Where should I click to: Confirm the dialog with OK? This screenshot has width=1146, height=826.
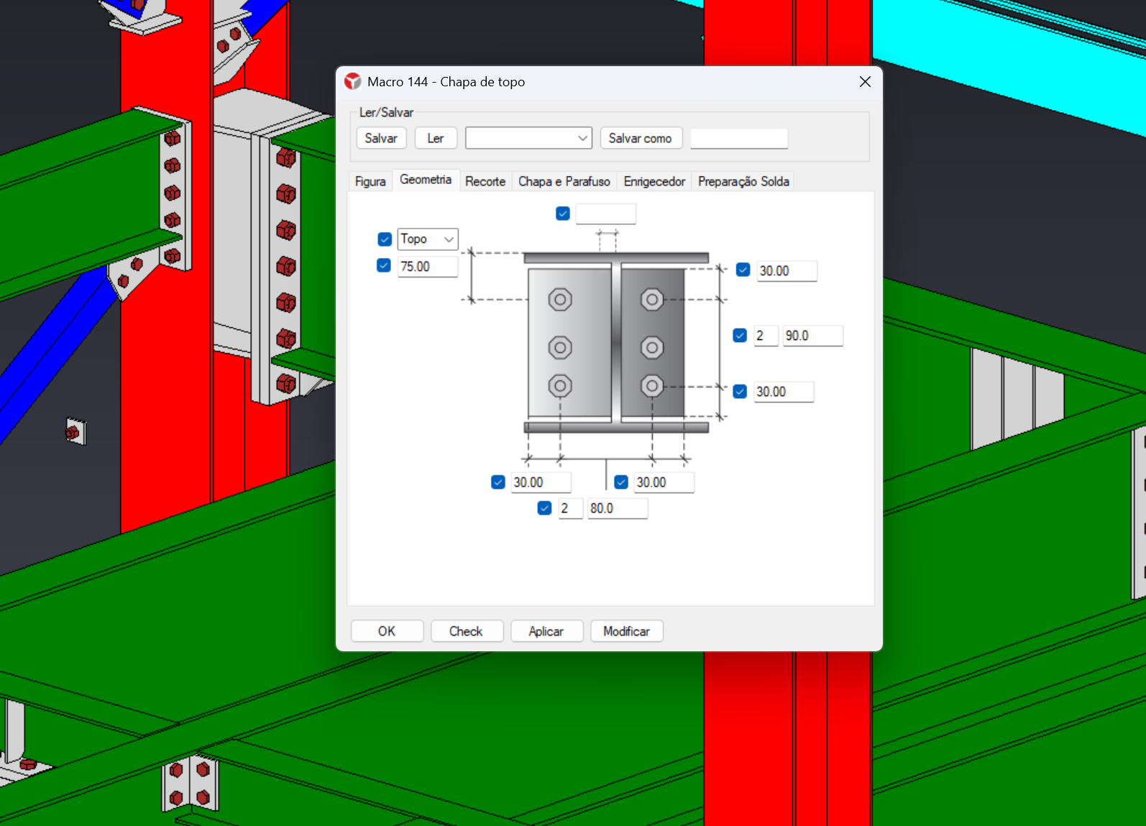pos(387,631)
